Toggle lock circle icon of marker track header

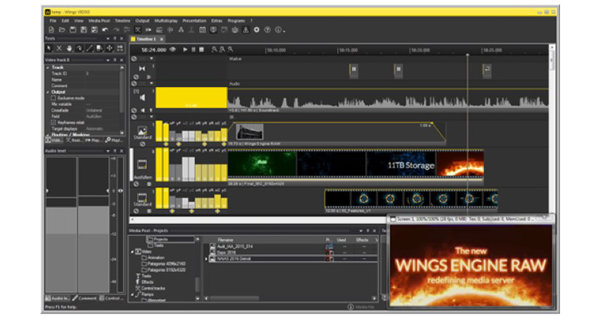coord(134,59)
